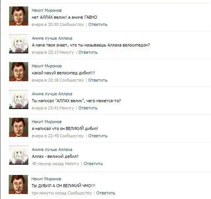
Task: Click anime avatar beside the велосипедом comment
Action: pos(19,44)
